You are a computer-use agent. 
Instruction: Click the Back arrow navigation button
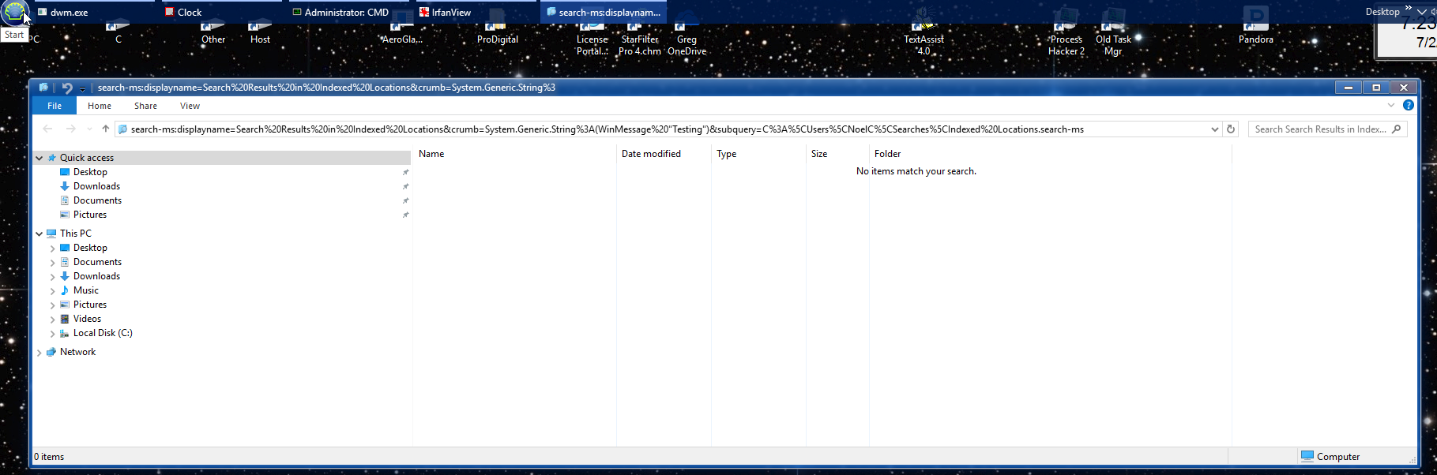[47, 129]
